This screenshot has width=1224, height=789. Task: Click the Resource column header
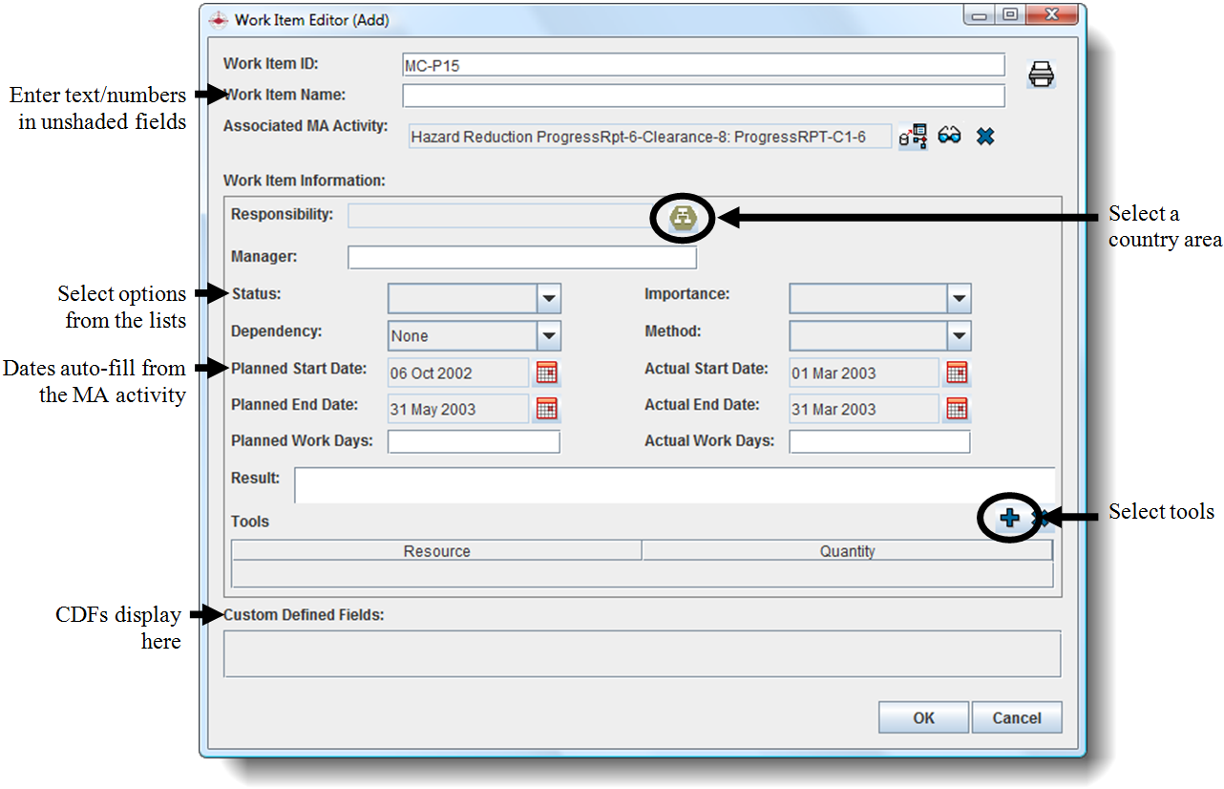(x=436, y=551)
